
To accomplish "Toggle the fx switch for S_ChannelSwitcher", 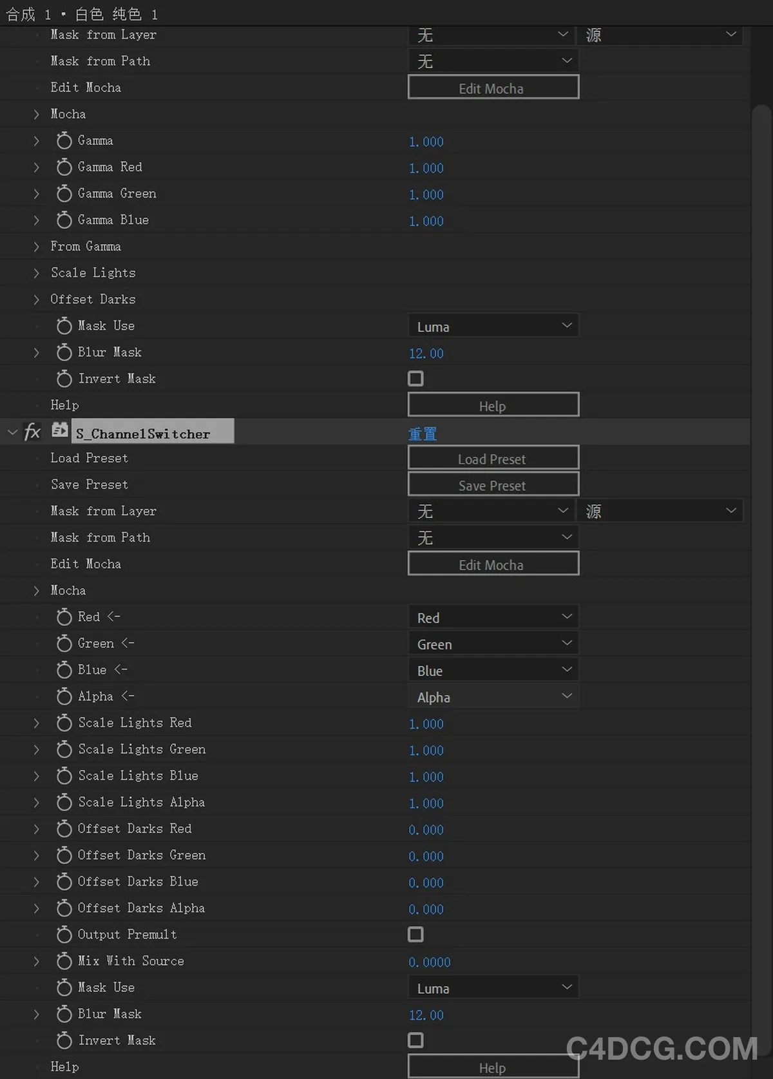I will point(32,432).
